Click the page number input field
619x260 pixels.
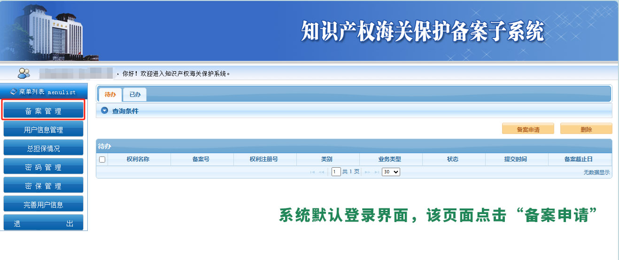coord(336,172)
